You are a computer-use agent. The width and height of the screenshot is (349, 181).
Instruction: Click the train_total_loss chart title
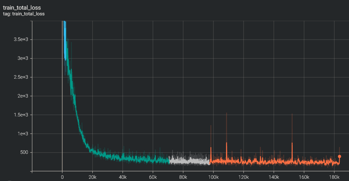[22, 7]
